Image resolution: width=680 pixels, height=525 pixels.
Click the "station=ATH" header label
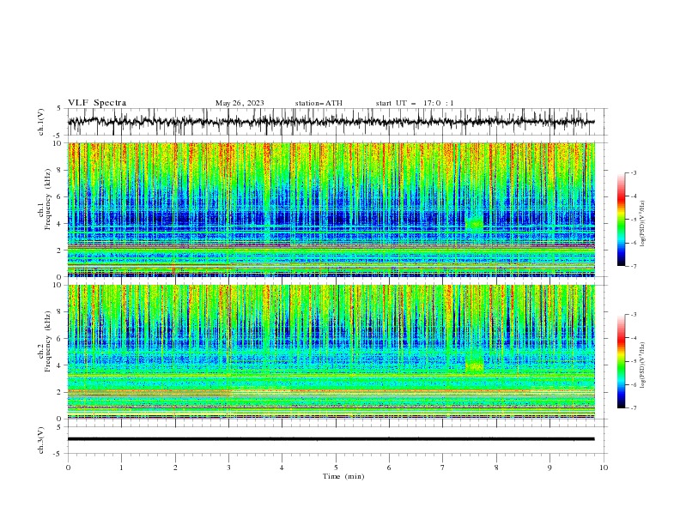coord(319,103)
